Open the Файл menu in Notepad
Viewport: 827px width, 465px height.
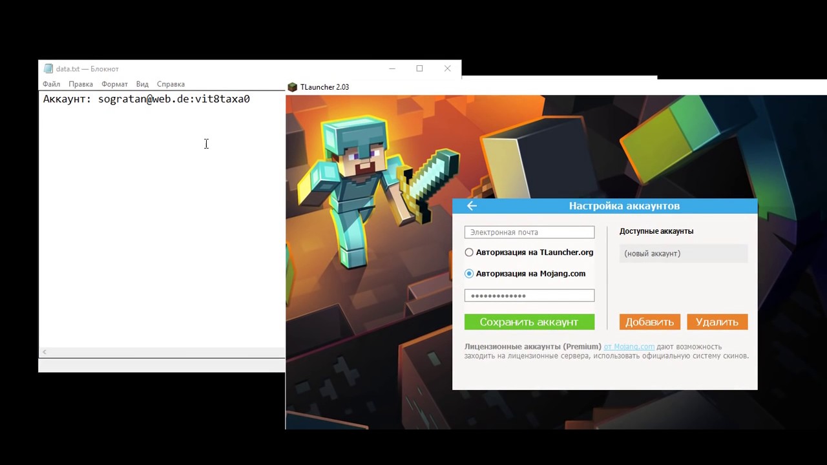pyautogui.click(x=51, y=84)
